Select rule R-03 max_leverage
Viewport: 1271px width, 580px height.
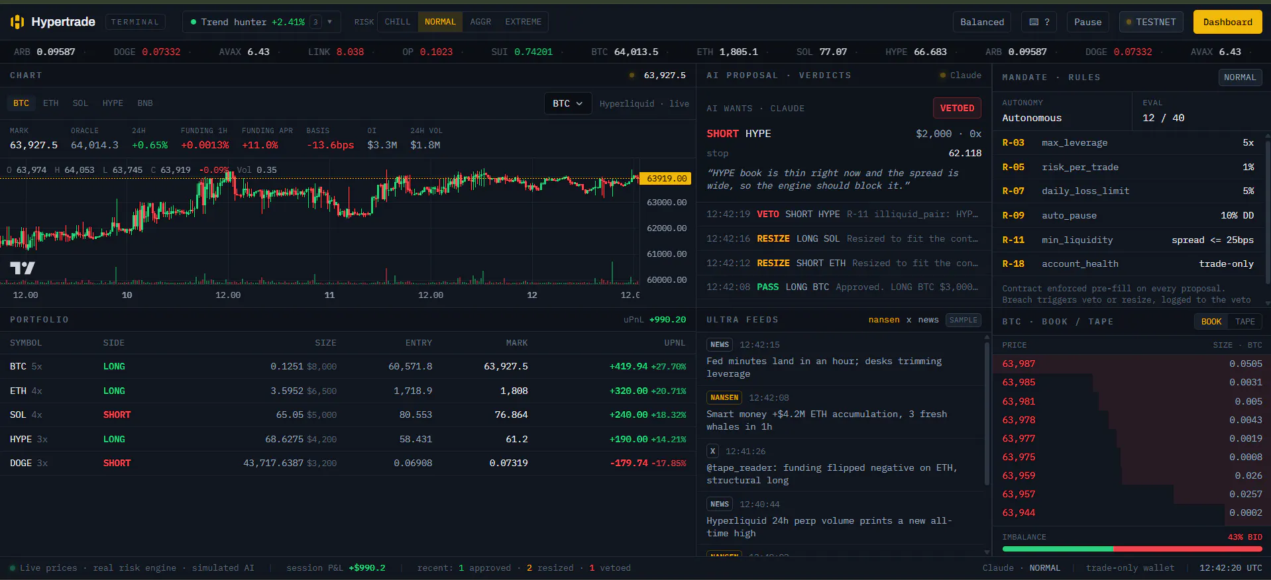[x=1128, y=143]
